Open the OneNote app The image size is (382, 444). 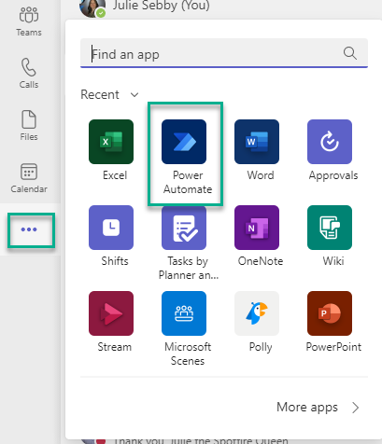[x=257, y=228]
